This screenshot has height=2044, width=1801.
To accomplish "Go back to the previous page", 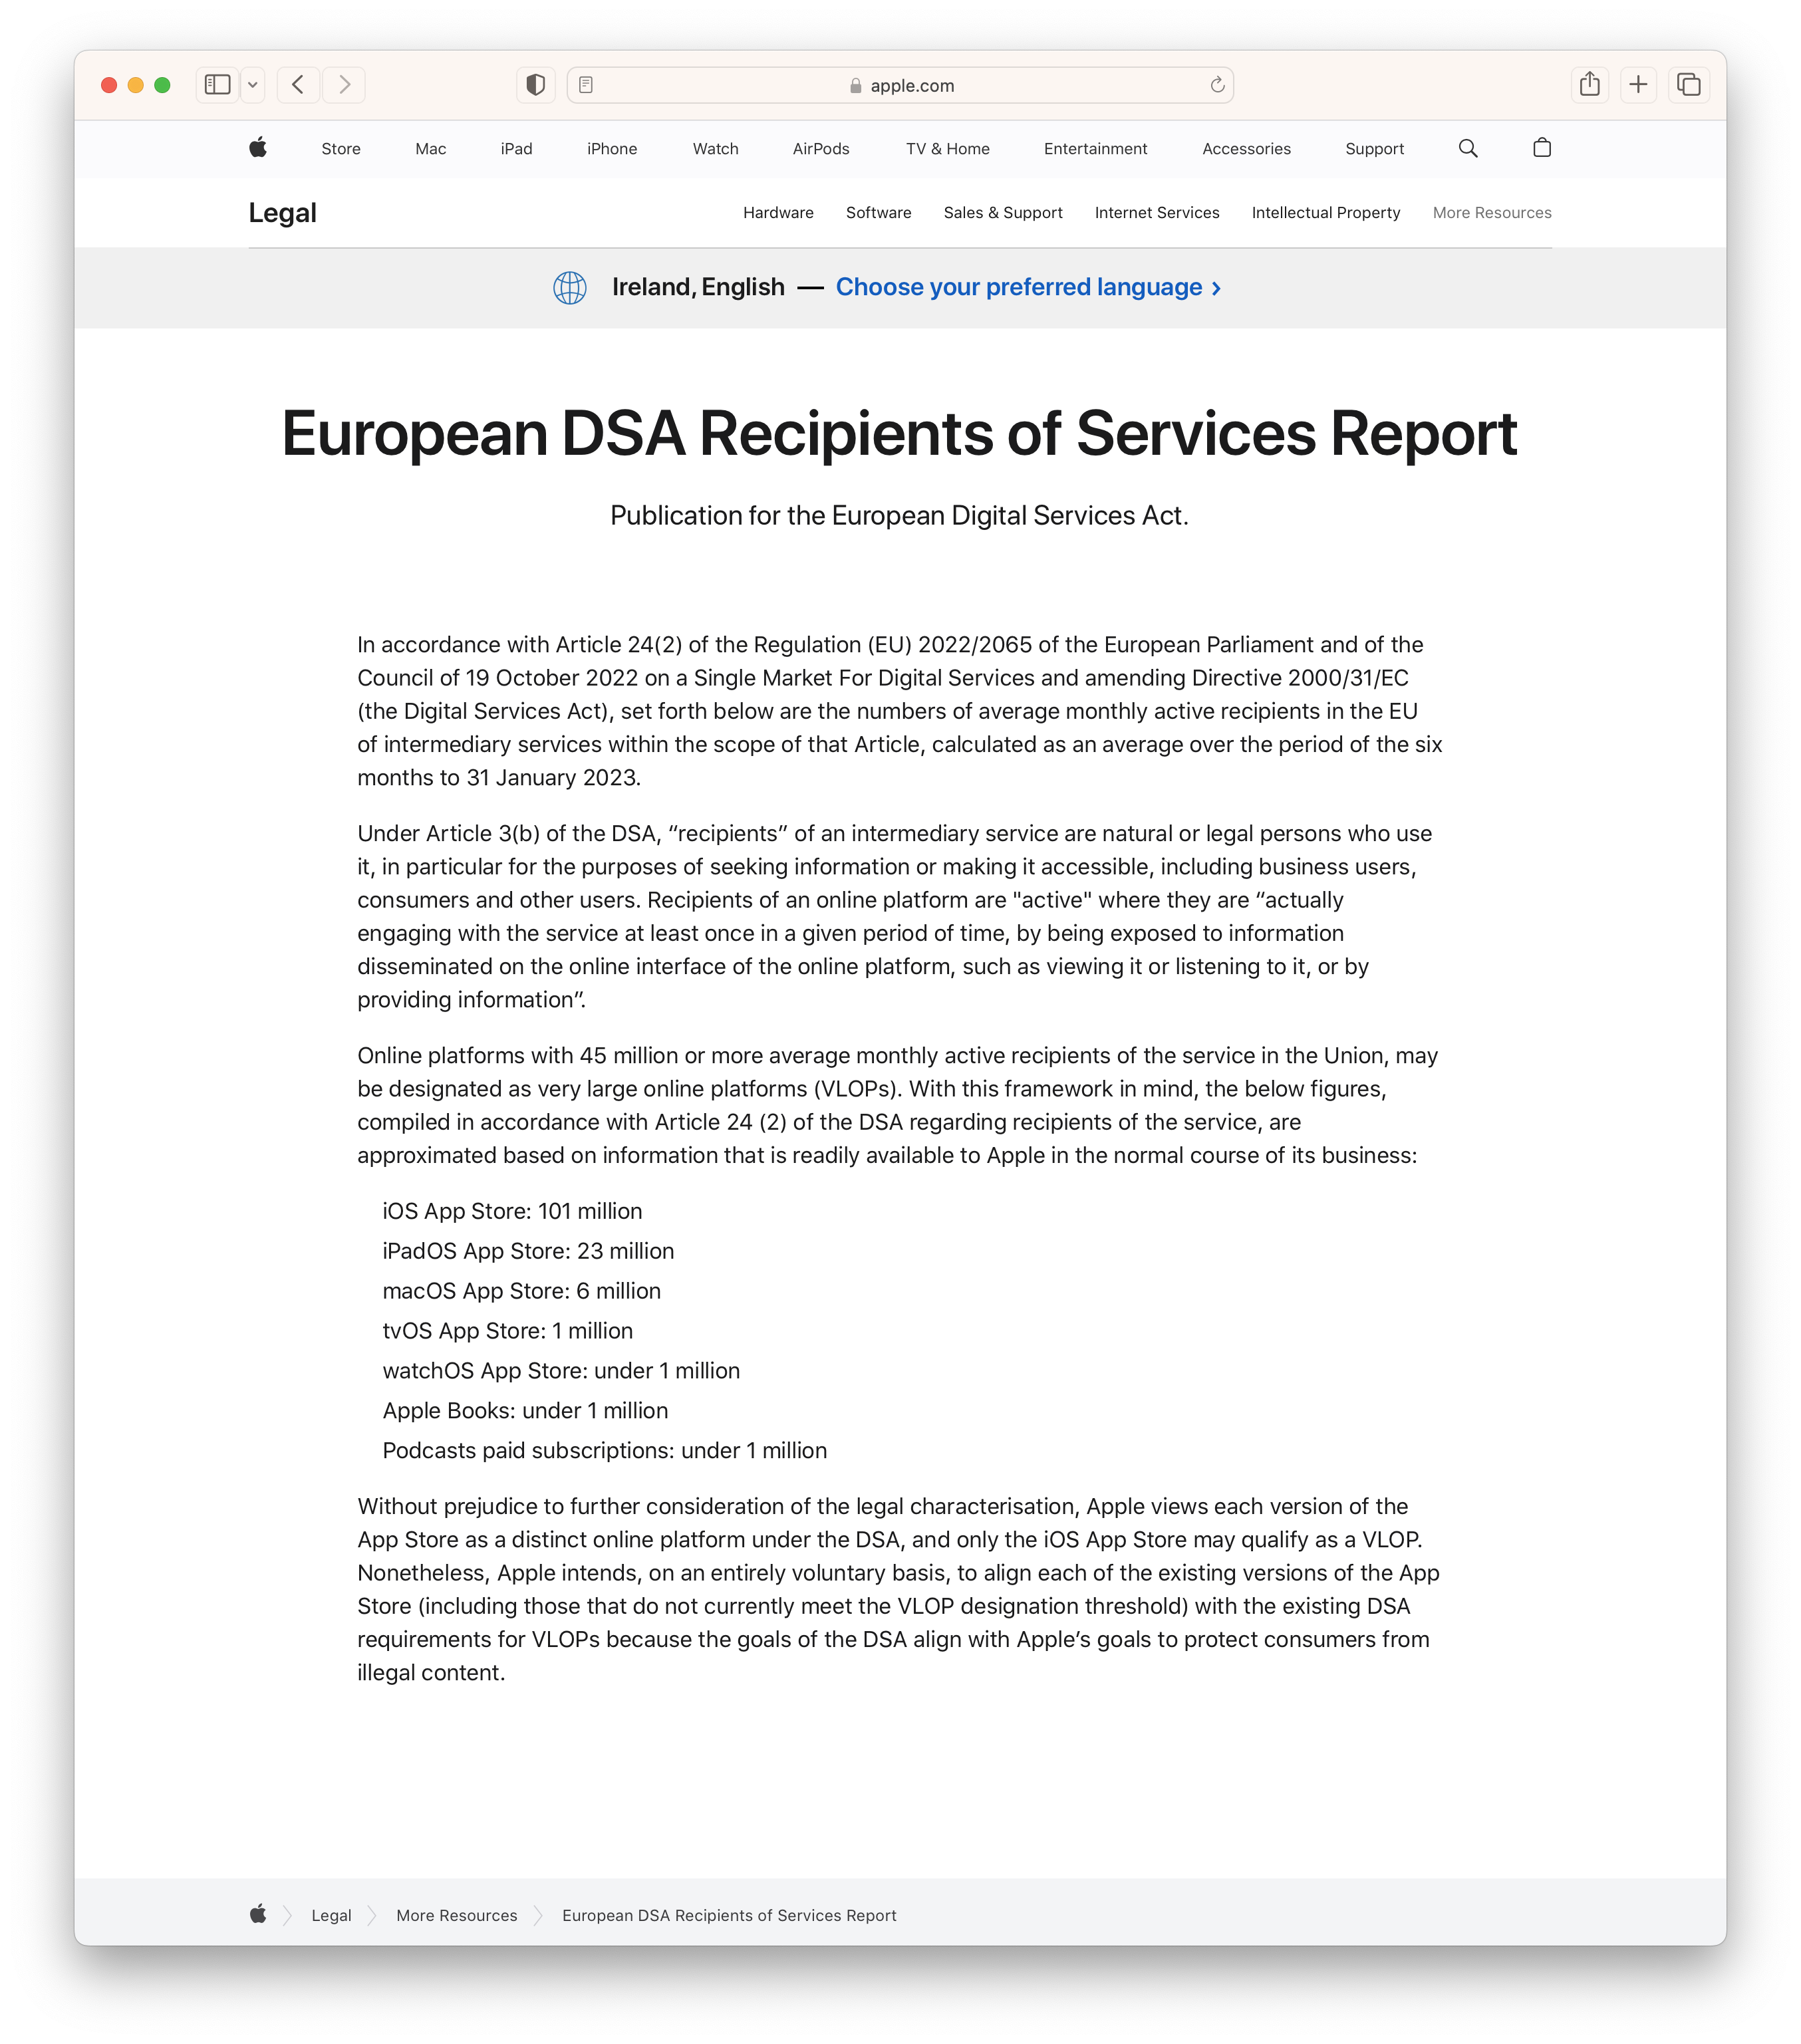I will tap(298, 85).
